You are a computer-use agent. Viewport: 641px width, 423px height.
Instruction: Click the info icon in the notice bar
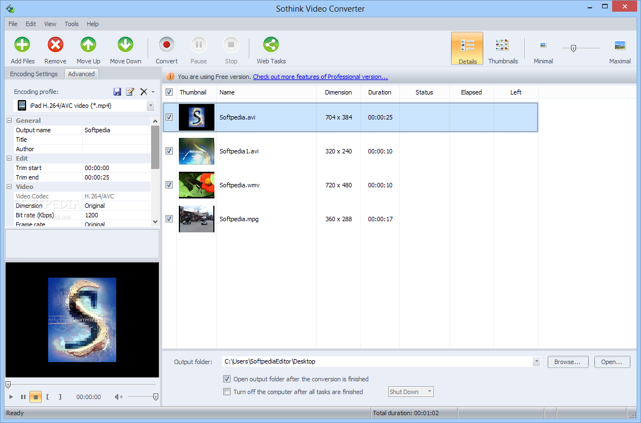point(170,77)
